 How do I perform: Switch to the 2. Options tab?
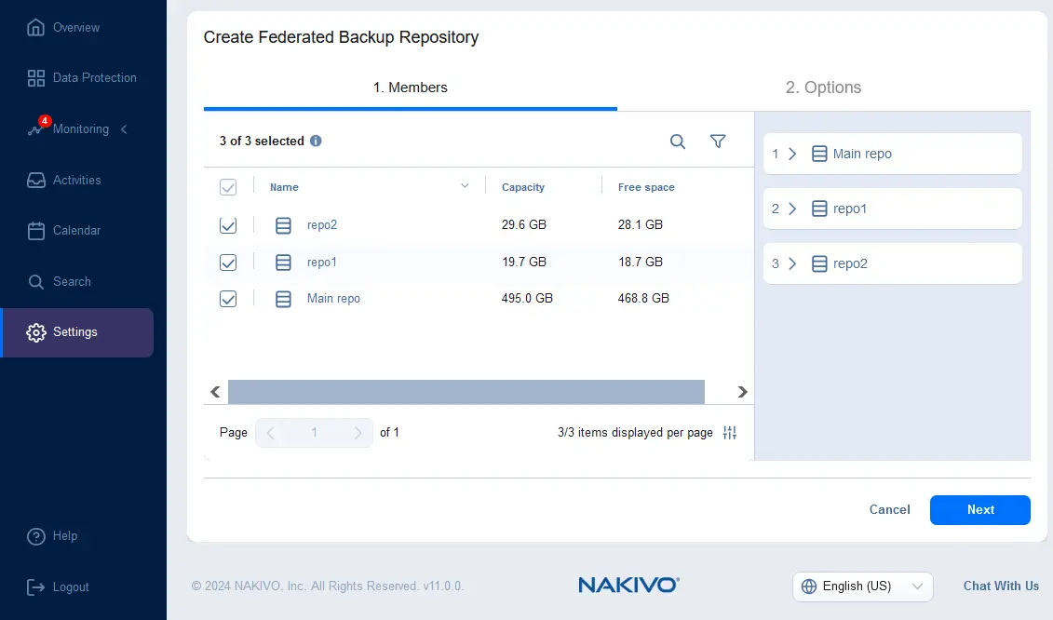point(823,88)
